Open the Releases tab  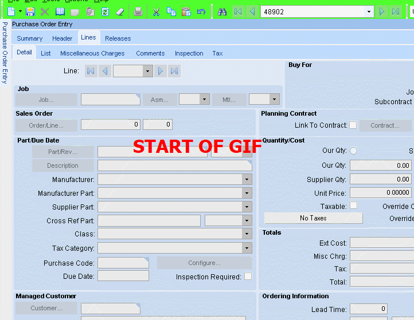click(118, 38)
